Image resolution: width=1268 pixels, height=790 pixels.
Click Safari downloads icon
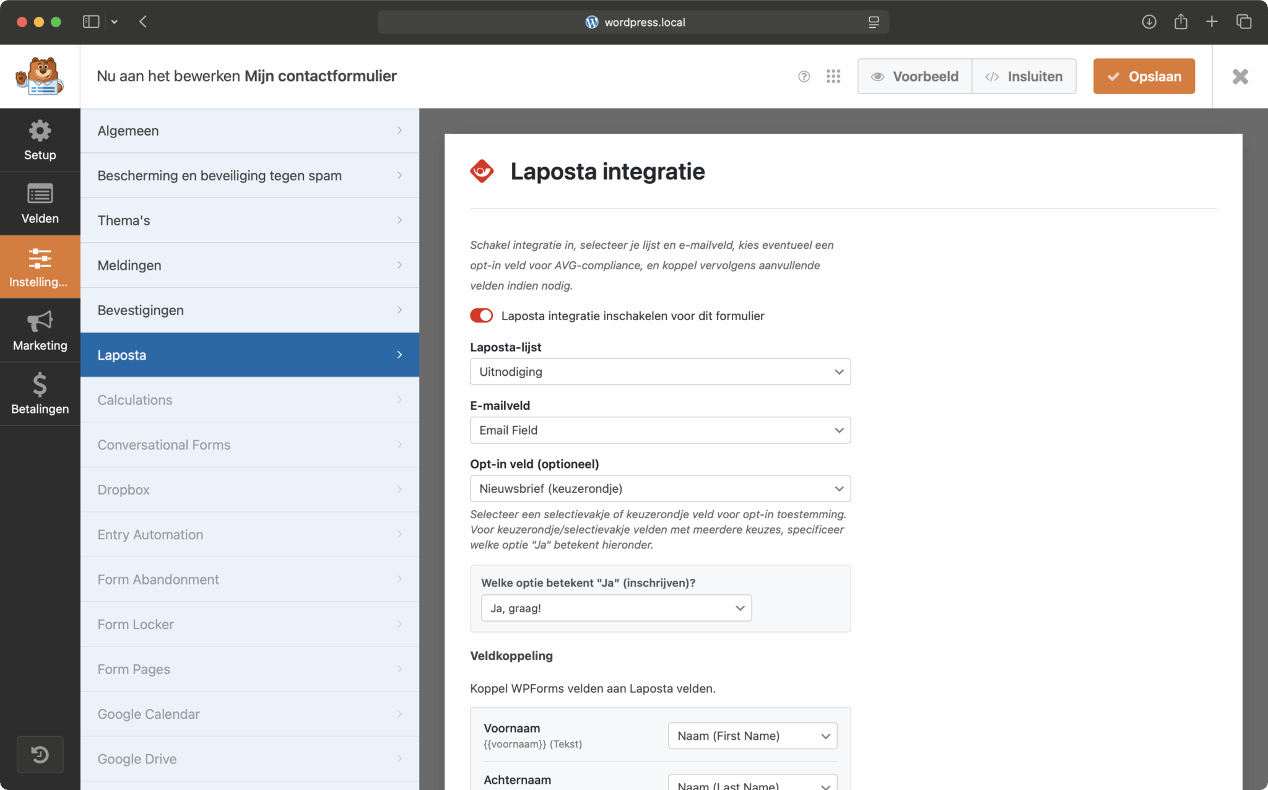tap(1149, 22)
